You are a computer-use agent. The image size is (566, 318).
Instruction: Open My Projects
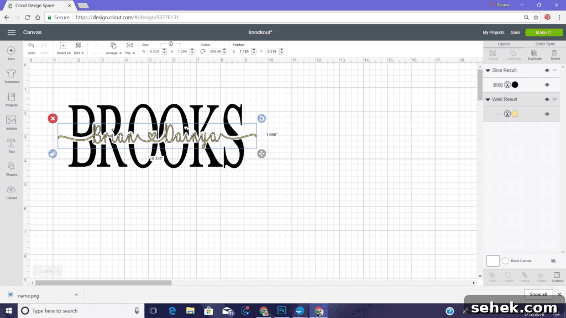(x=493, y=33)
